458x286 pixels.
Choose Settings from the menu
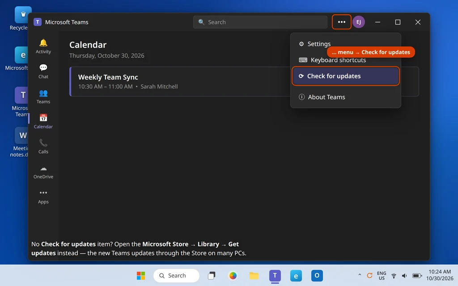coord(345,44)
